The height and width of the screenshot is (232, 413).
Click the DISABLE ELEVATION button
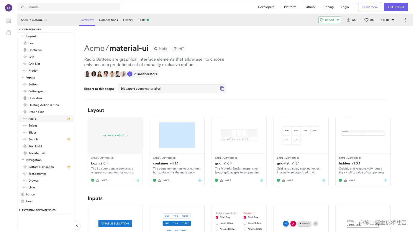coord(115,223)
